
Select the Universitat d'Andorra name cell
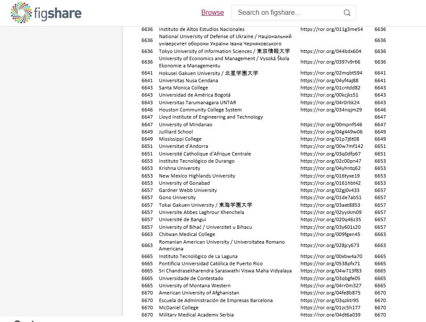point(184,146)
